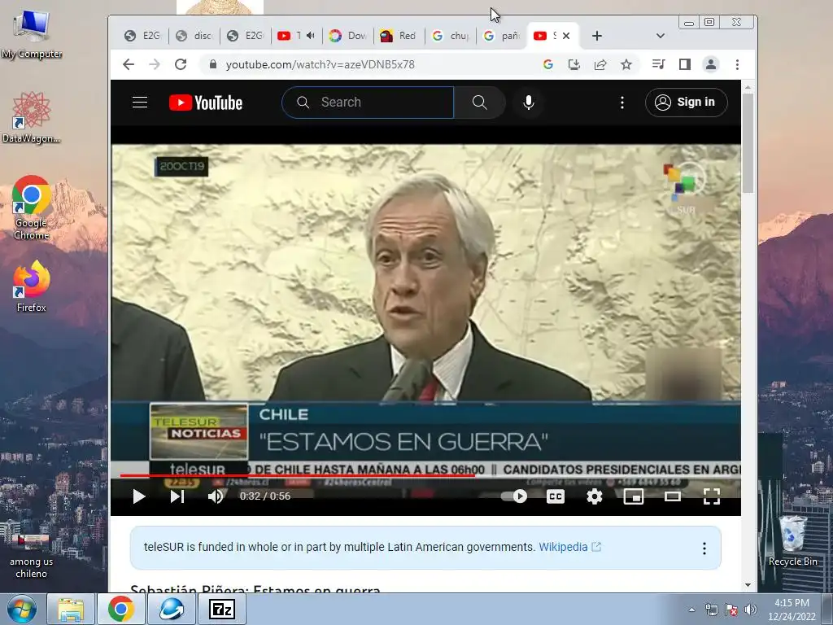
Task: Click the search magnifier button
Action: pos(479,102)
